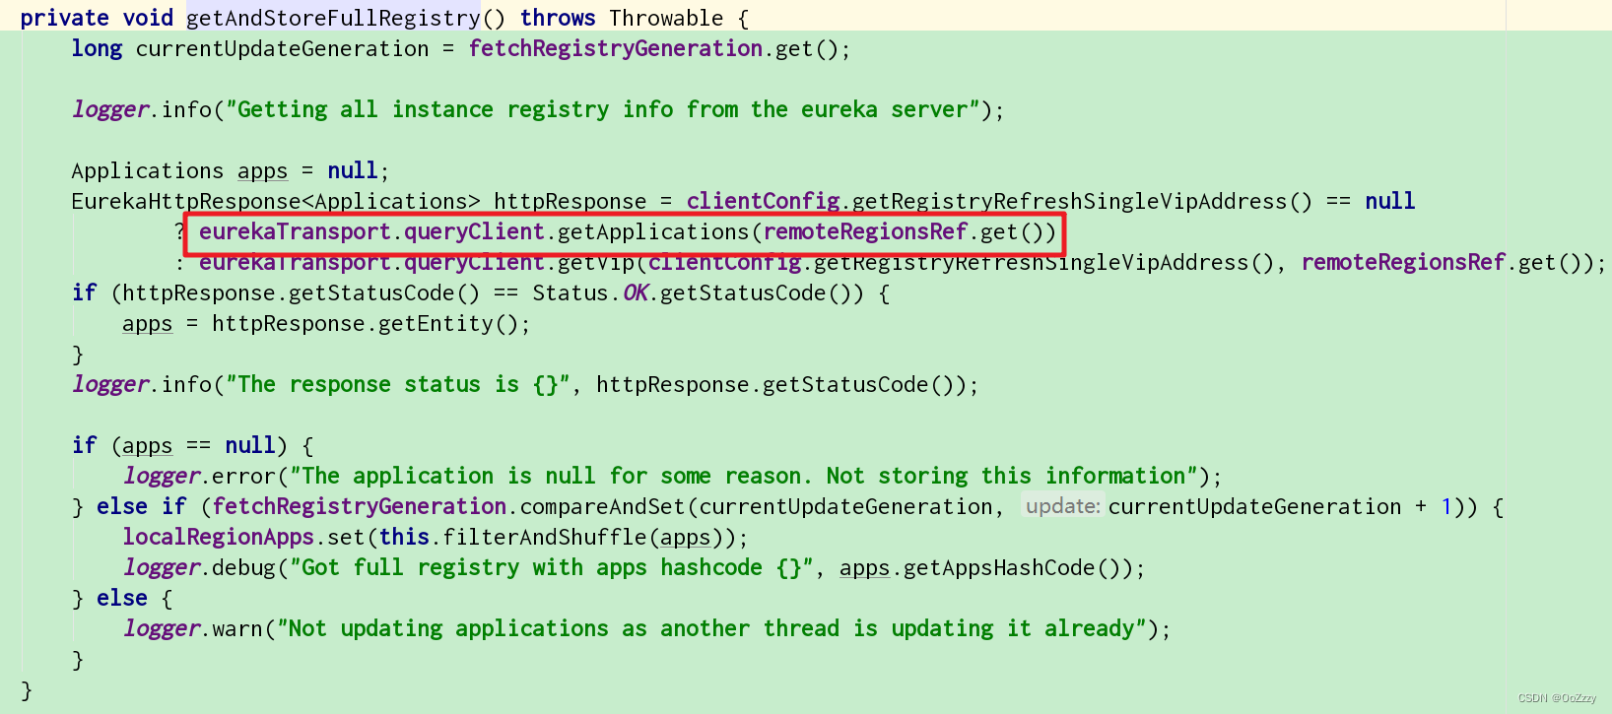Click the "The application is null" message string
This screenshot has width=1612, height=714.
[x=744, y=476]
